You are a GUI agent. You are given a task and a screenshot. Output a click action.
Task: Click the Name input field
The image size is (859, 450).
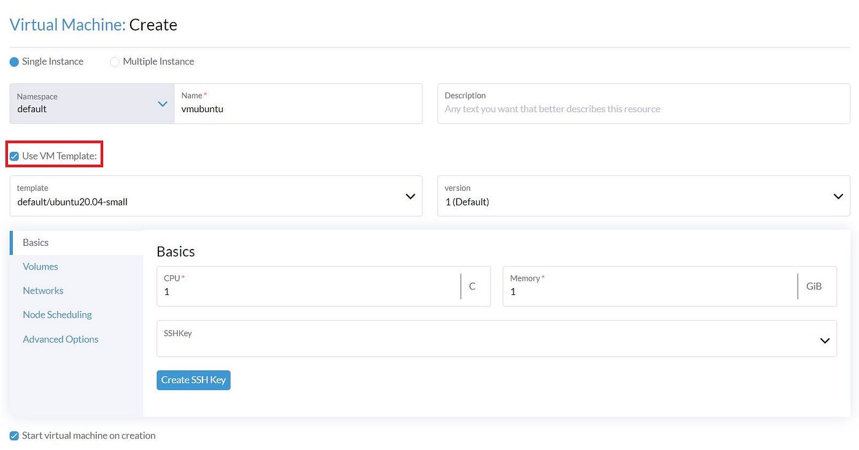(x=298, y=109)
